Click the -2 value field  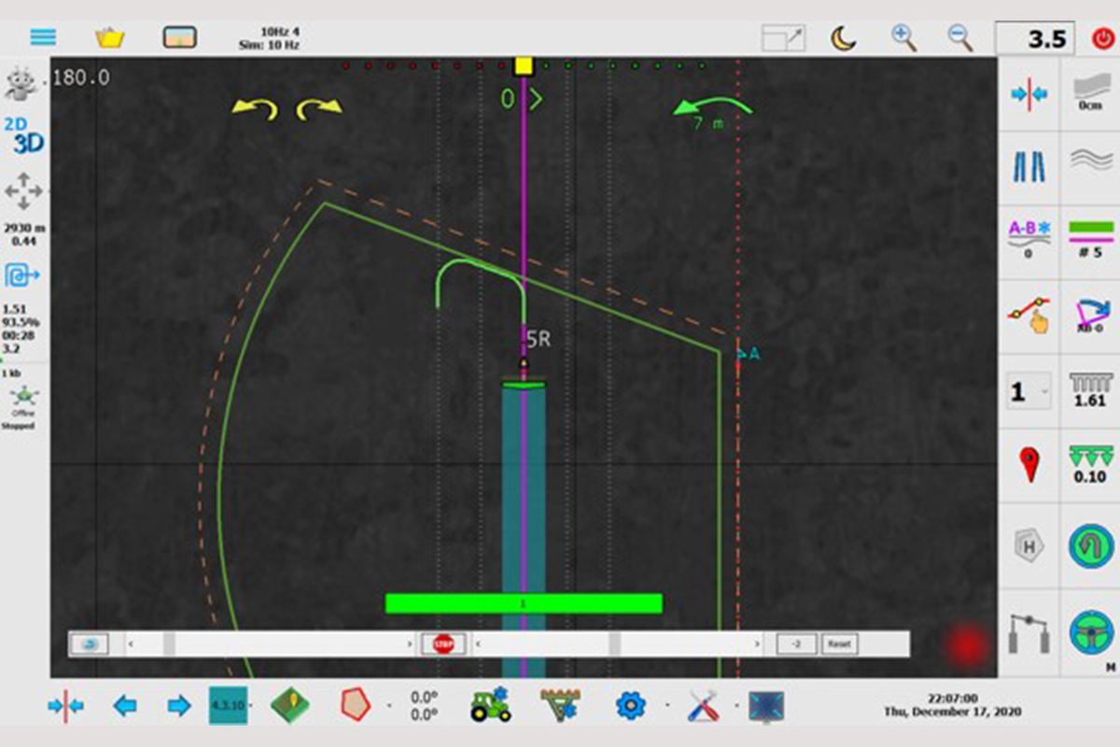[797, 644]
